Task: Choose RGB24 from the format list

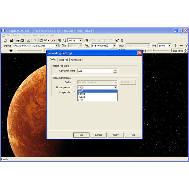Action: click(82, 94)
